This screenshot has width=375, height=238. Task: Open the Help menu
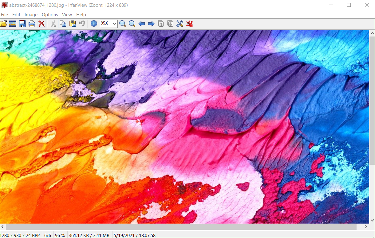pos(81,14)
